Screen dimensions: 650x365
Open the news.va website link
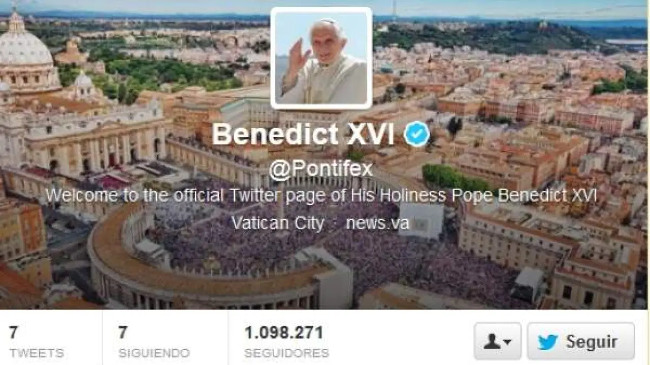(377, 223)
